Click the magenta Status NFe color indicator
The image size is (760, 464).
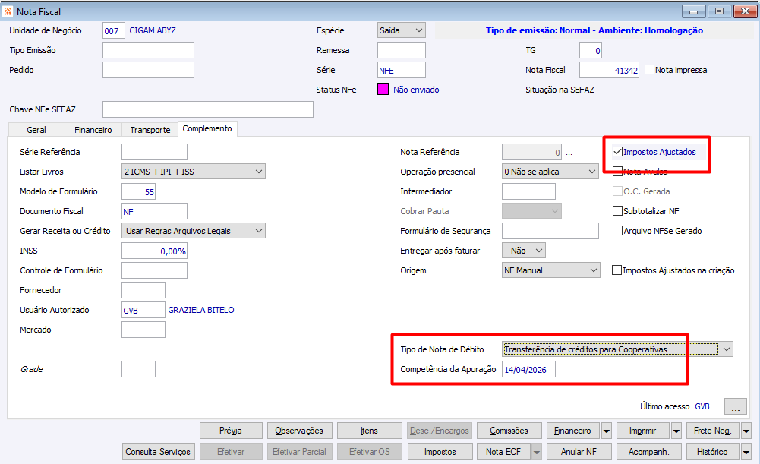point(383,89)
